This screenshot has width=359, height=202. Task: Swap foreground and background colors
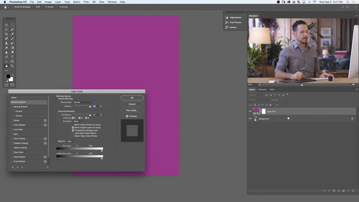[x=12, y=75]
